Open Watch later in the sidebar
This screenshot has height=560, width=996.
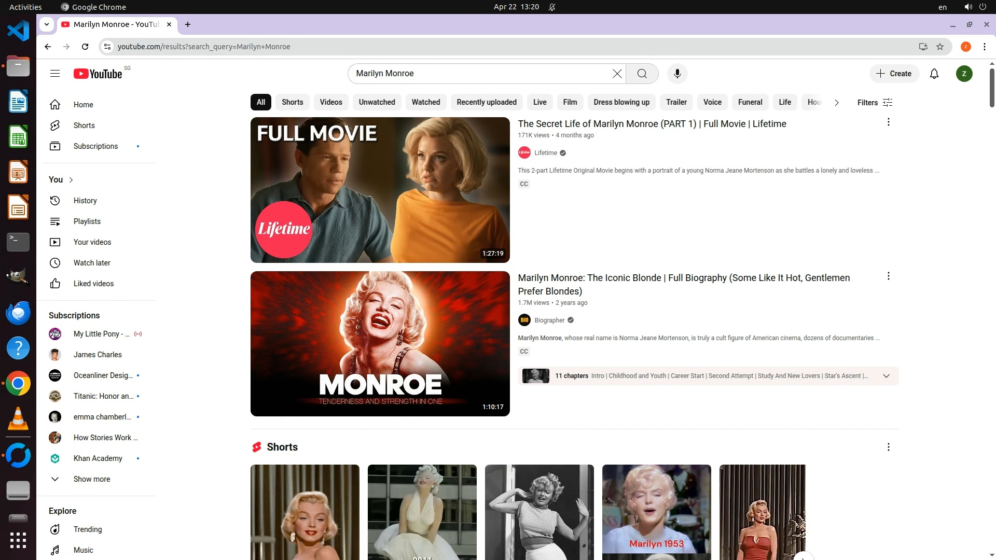click(92, 263)
